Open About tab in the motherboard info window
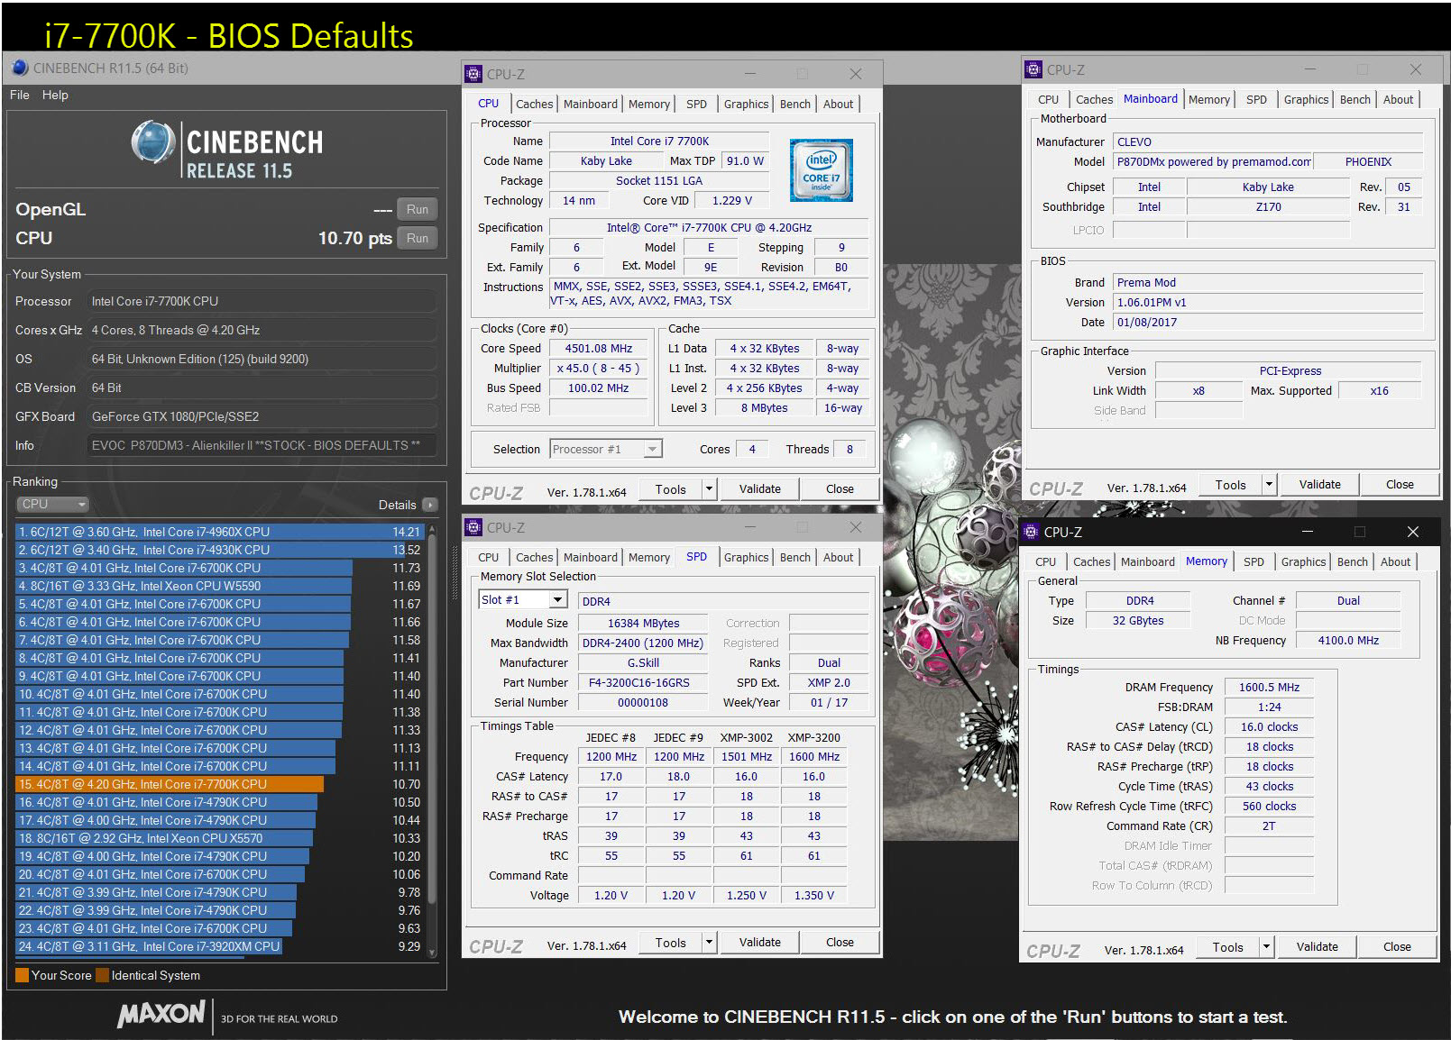The image size is (1451, 1040). coord(1398,99)
